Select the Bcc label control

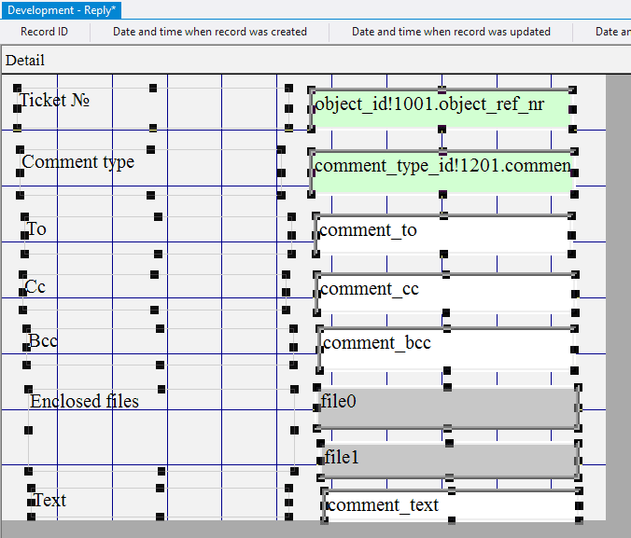click(43, 341)
